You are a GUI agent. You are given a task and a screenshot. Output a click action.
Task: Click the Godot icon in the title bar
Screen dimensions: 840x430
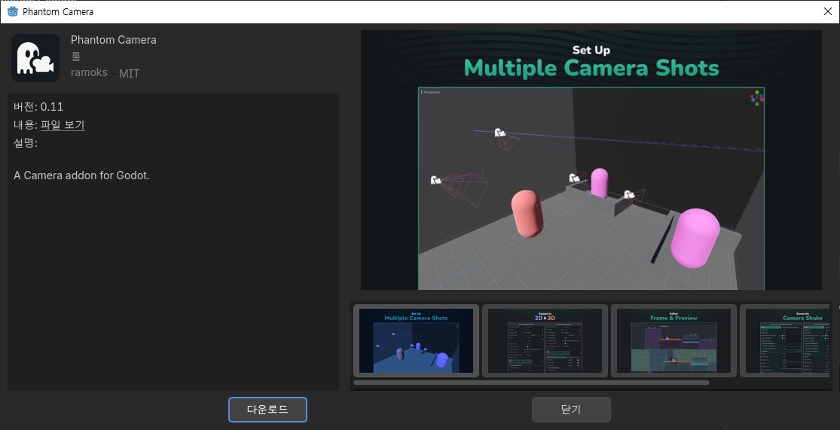[12, 11]
